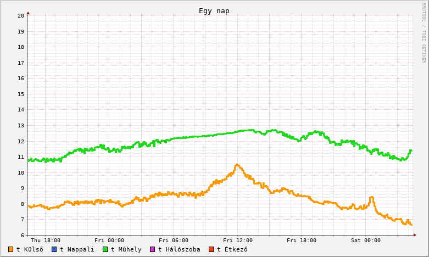The height and width of the screenshot is (257, 429).
Task: Select the 't Étkező' legend label
Action: coord(232,249)
